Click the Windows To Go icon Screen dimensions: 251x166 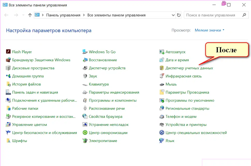(85, 51)
